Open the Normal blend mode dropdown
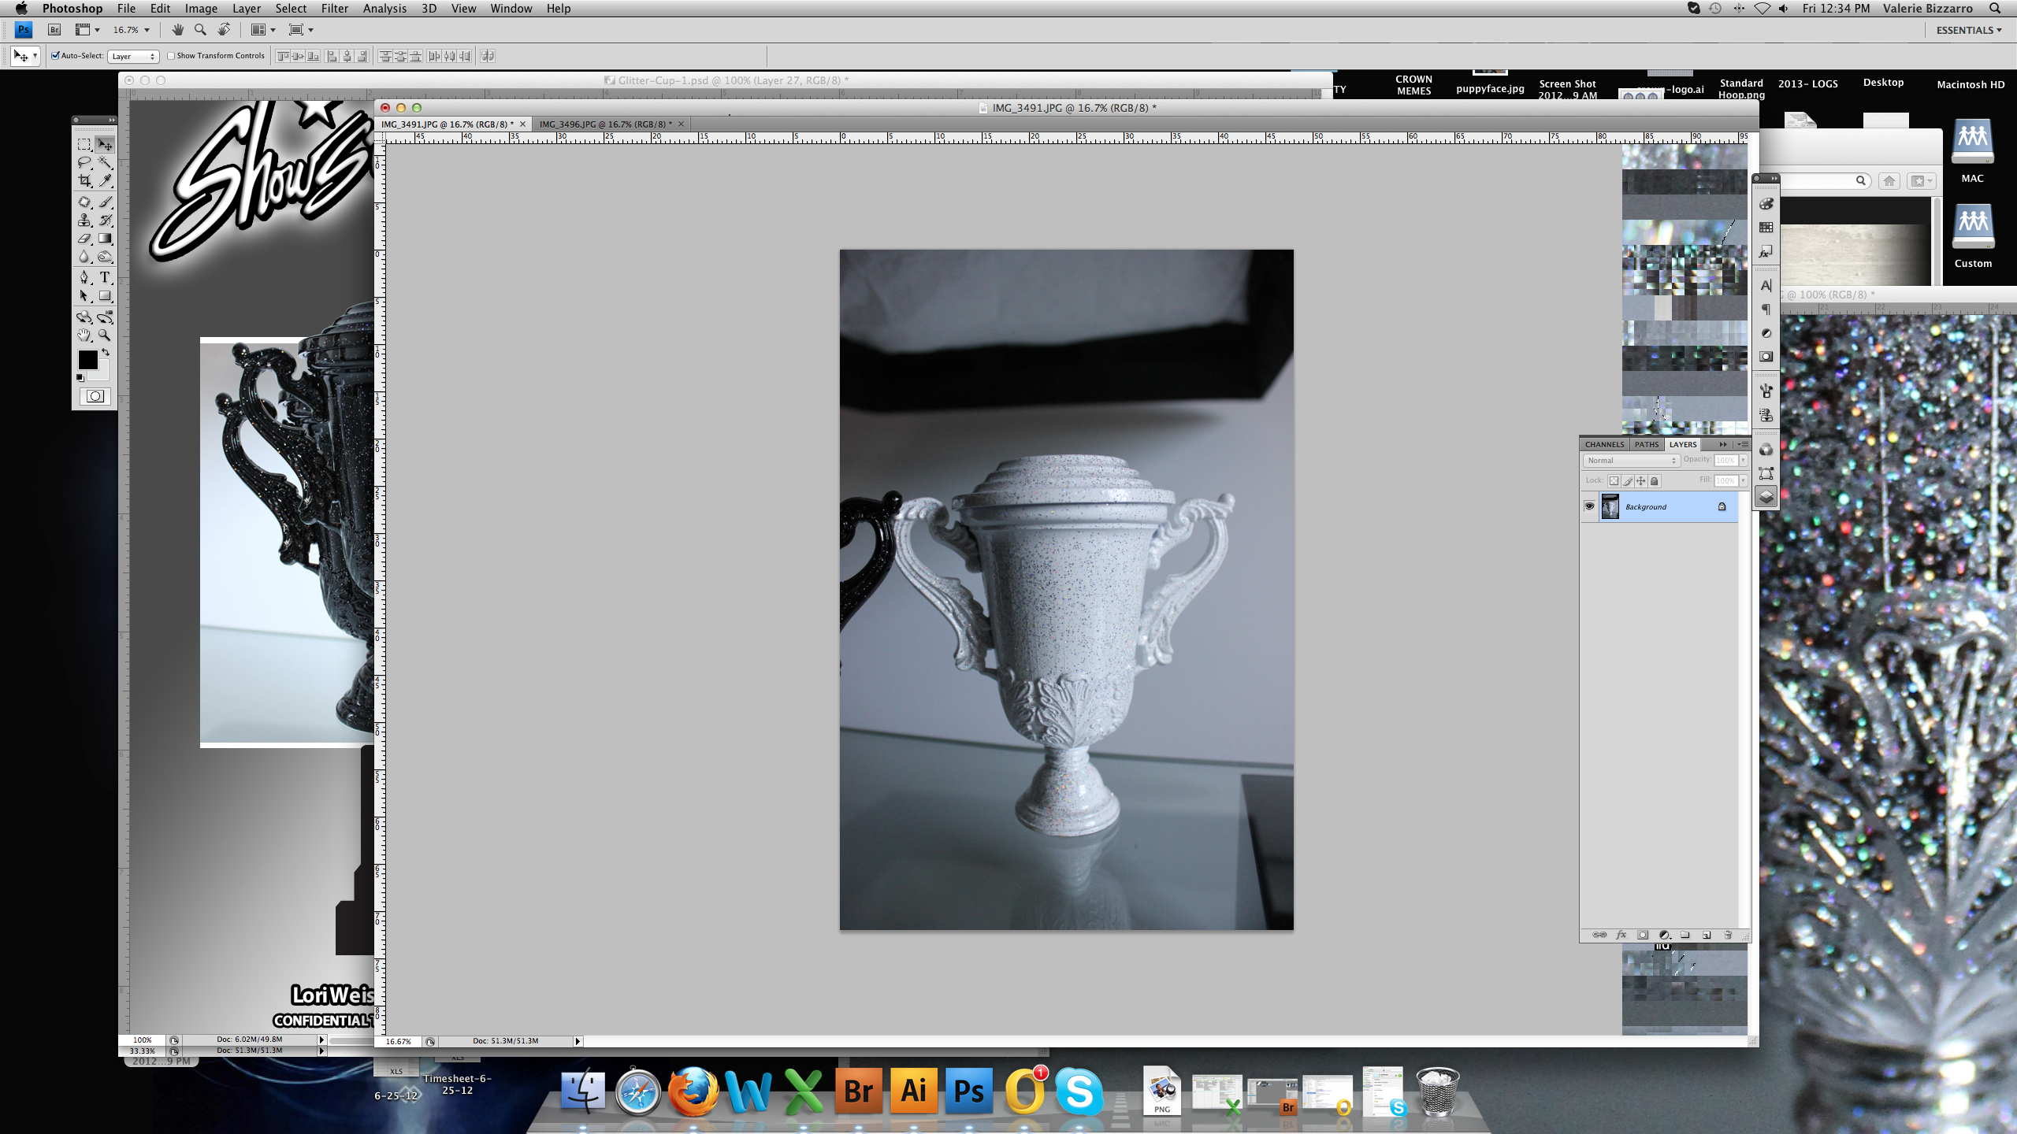The width and height of the screenshot is (2017, 1134). 1630,460
